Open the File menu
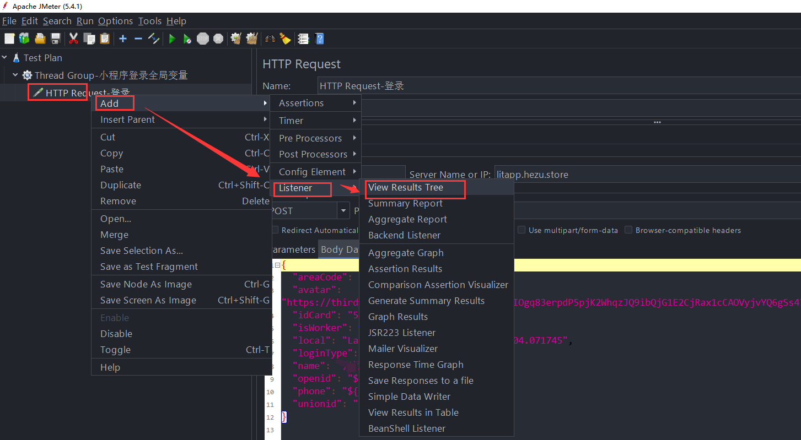 [x=9, y=21]
